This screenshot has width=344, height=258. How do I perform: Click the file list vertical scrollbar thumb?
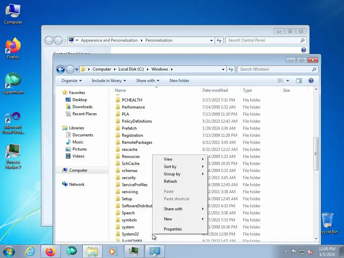[x=316, y=154]
